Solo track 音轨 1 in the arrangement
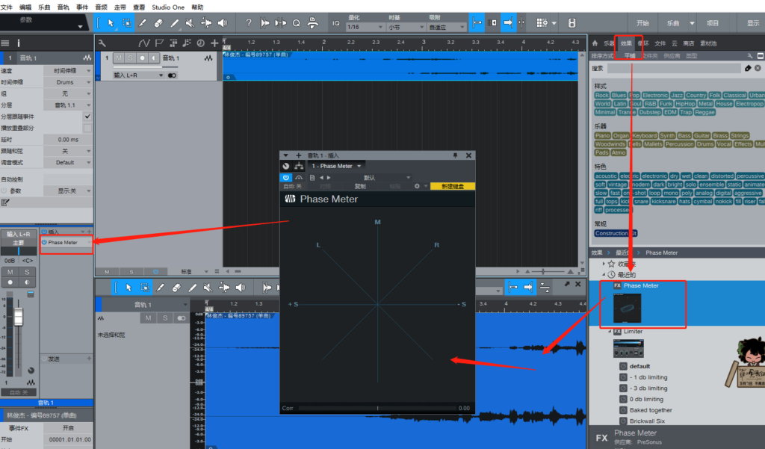Screen dimensions: 765x449 coord(130,58)
